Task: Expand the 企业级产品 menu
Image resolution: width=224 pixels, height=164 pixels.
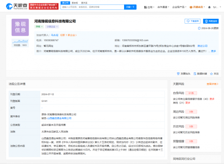Action: pos(179,7)
